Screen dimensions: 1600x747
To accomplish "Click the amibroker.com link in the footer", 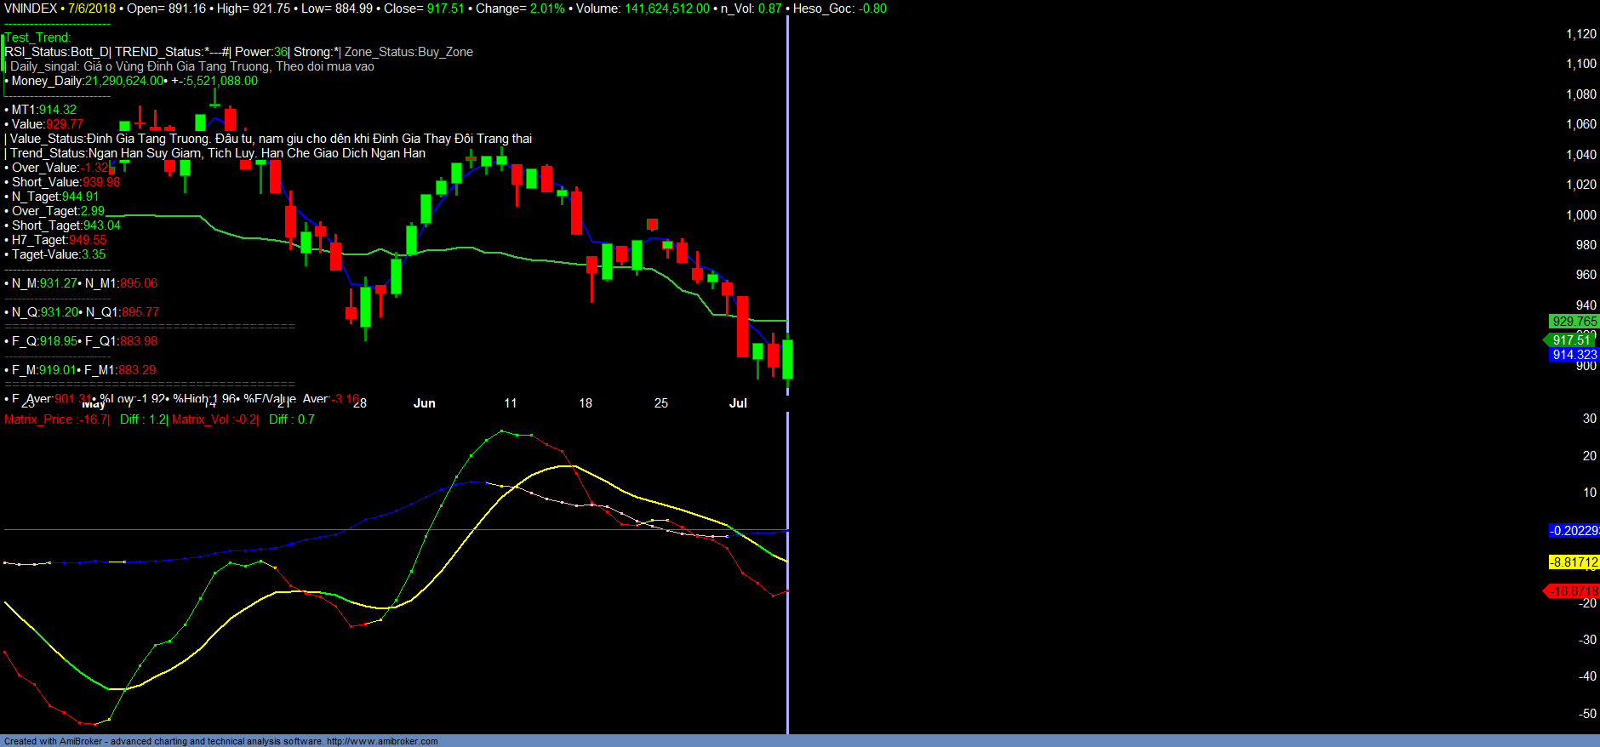I will [x=382, y=741].
